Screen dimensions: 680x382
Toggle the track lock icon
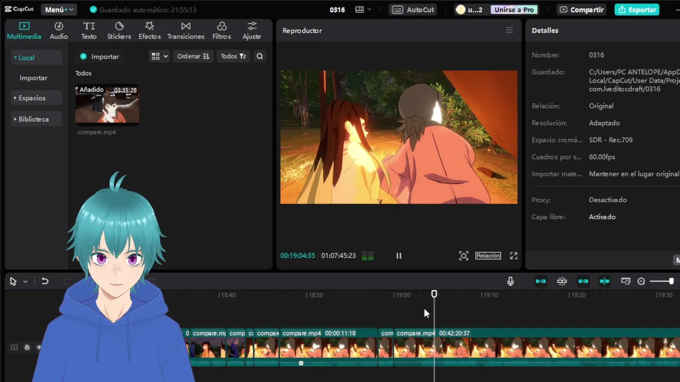pos(27,348)
